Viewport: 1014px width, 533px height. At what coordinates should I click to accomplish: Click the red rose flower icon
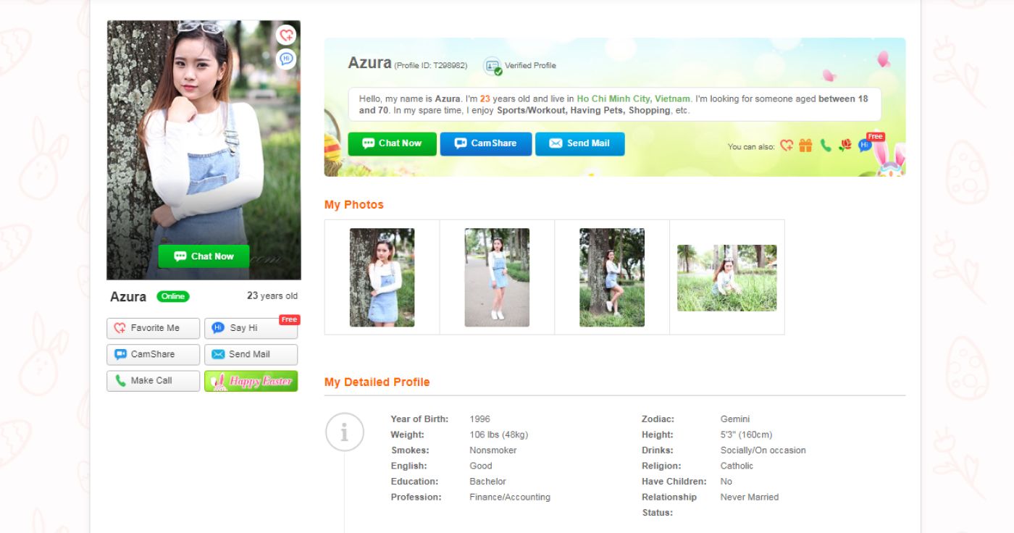click(845, 146)
